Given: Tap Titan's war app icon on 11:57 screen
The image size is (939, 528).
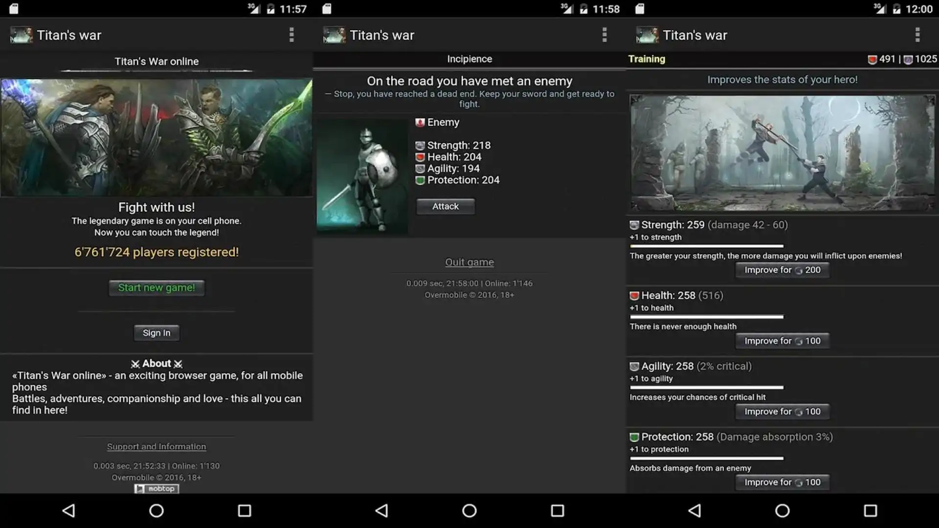Looking at the screenshot, I should click(21, 35).
